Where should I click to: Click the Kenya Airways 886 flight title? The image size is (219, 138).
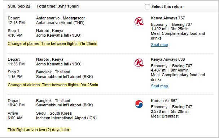click(168, 59)
